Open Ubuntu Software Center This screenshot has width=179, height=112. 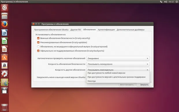tap(4, 57)
